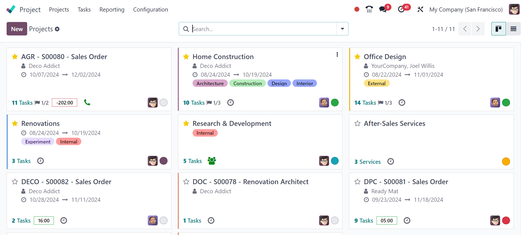Click -202:00 remaining hours on AGR card
Viewport: 521px width, 235px height.
click(65, 103)
